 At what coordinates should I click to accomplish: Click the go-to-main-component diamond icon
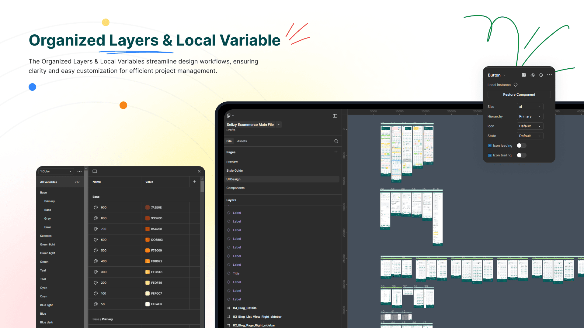tap(532, 75)
